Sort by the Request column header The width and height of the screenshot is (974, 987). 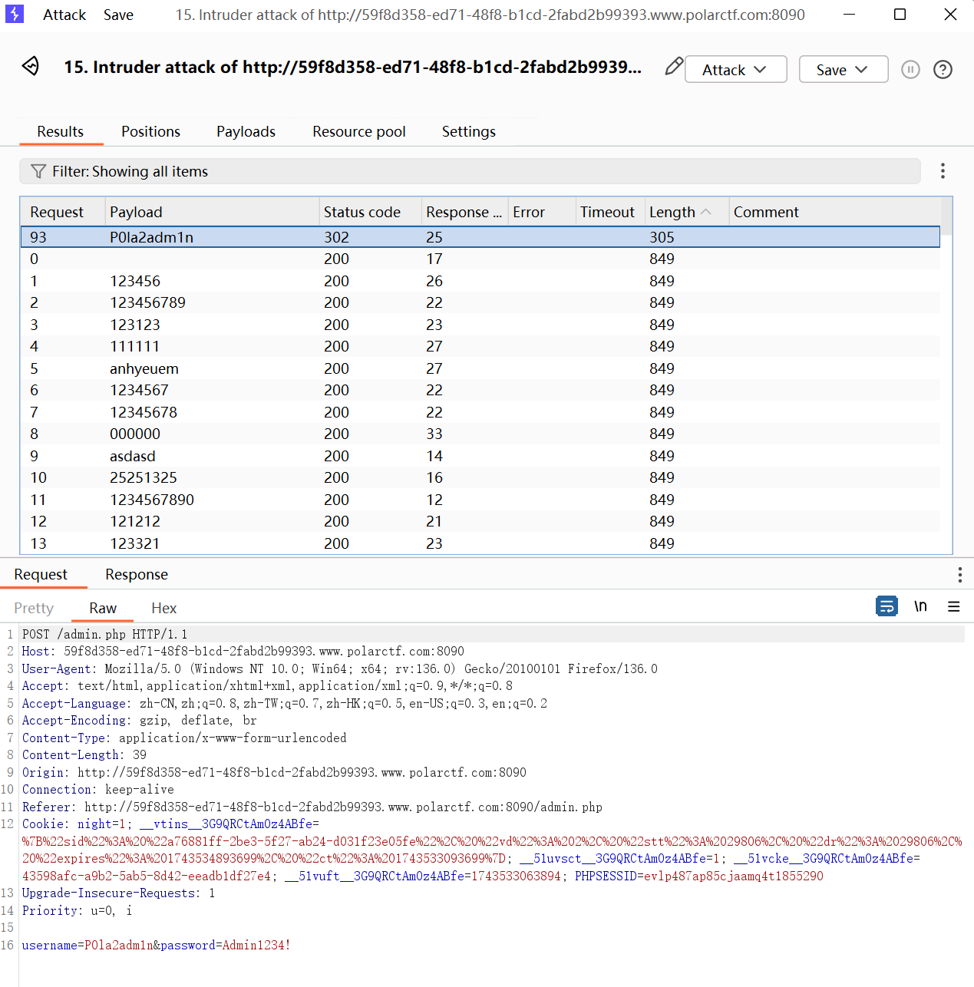click(x=62, y=212)
